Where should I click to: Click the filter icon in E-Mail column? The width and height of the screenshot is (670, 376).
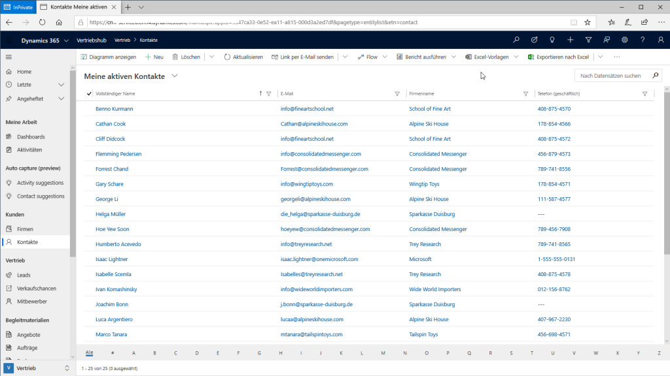click(x=397, y=94)
